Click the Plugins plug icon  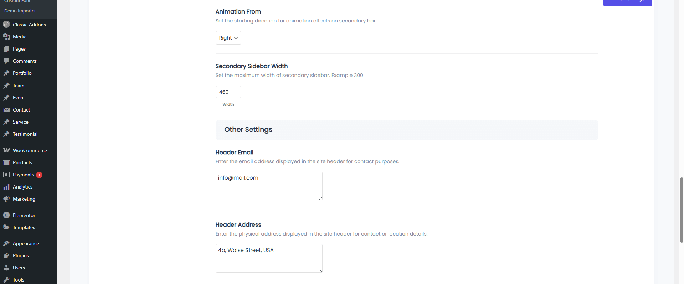[x=6, y=255]
